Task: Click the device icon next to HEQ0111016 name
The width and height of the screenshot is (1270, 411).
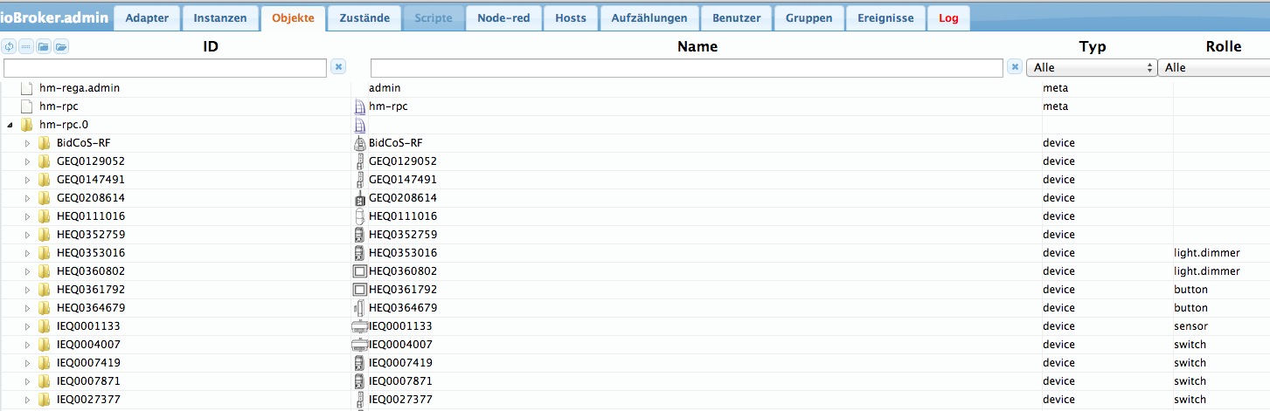Action: (x=359, y=216)
